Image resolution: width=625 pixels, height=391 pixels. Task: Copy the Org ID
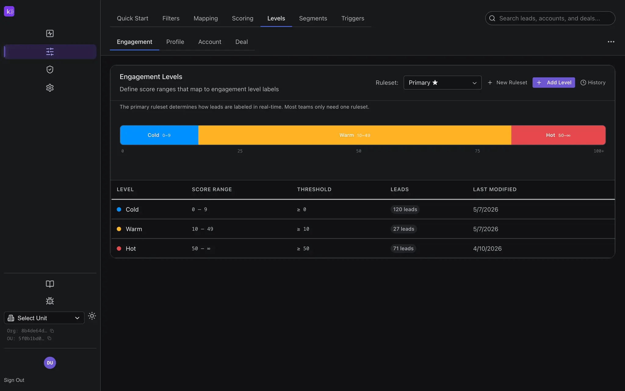click(x=52, y=331)
